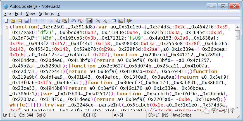Click the CR+LF line ending status

(x=153, y=115)
